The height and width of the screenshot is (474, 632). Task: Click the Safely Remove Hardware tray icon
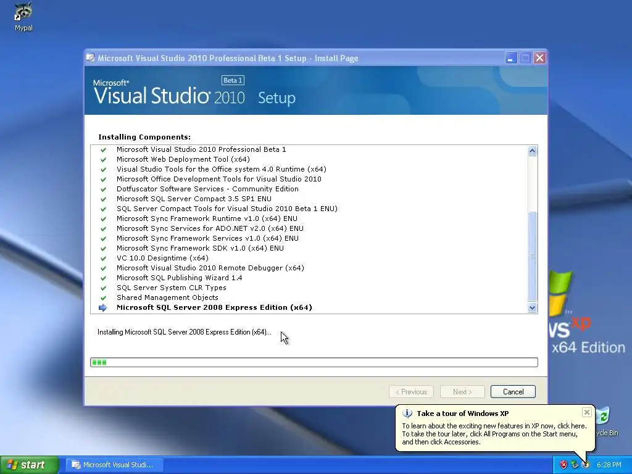(575, 465)
